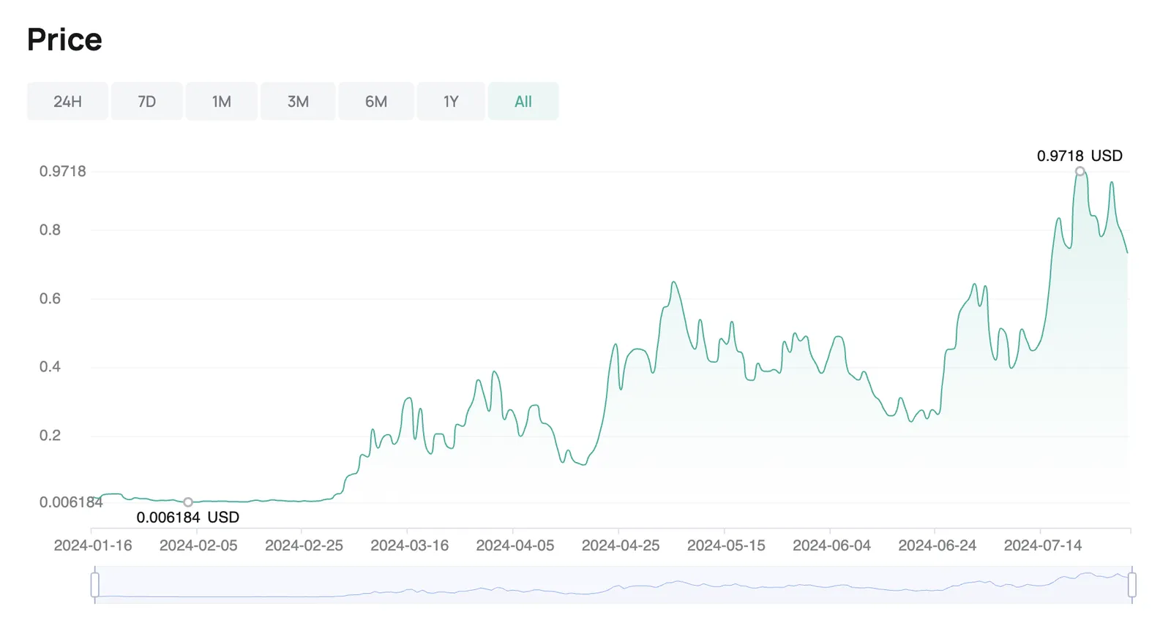The width and height of the screenshot is (1171, 639).
Task: Click the 2024-04-25 axis date
Action: (621, 545)
